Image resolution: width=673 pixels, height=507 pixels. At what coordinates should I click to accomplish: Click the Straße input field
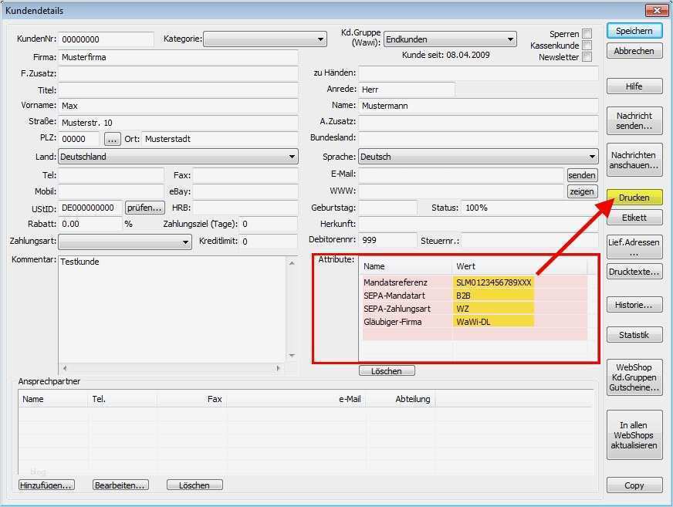[178, 123]
